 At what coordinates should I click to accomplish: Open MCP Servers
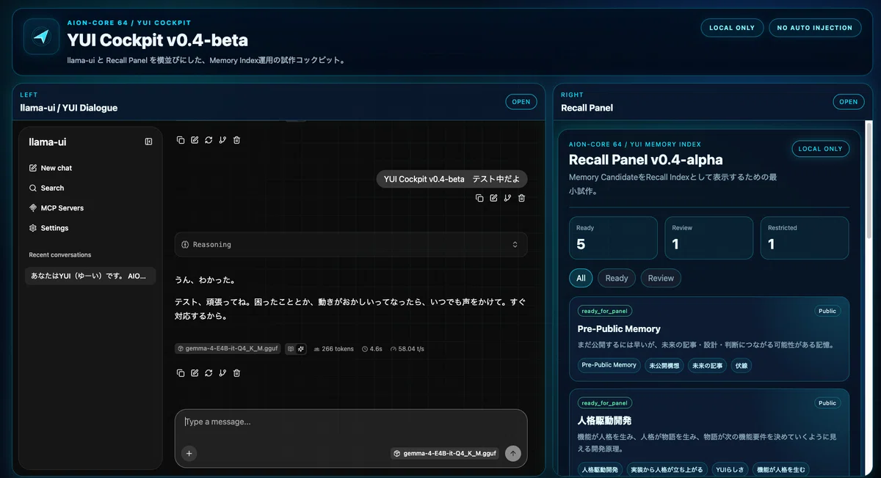[92, 208]
